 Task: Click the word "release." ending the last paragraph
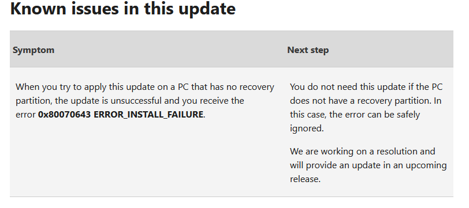305,179
